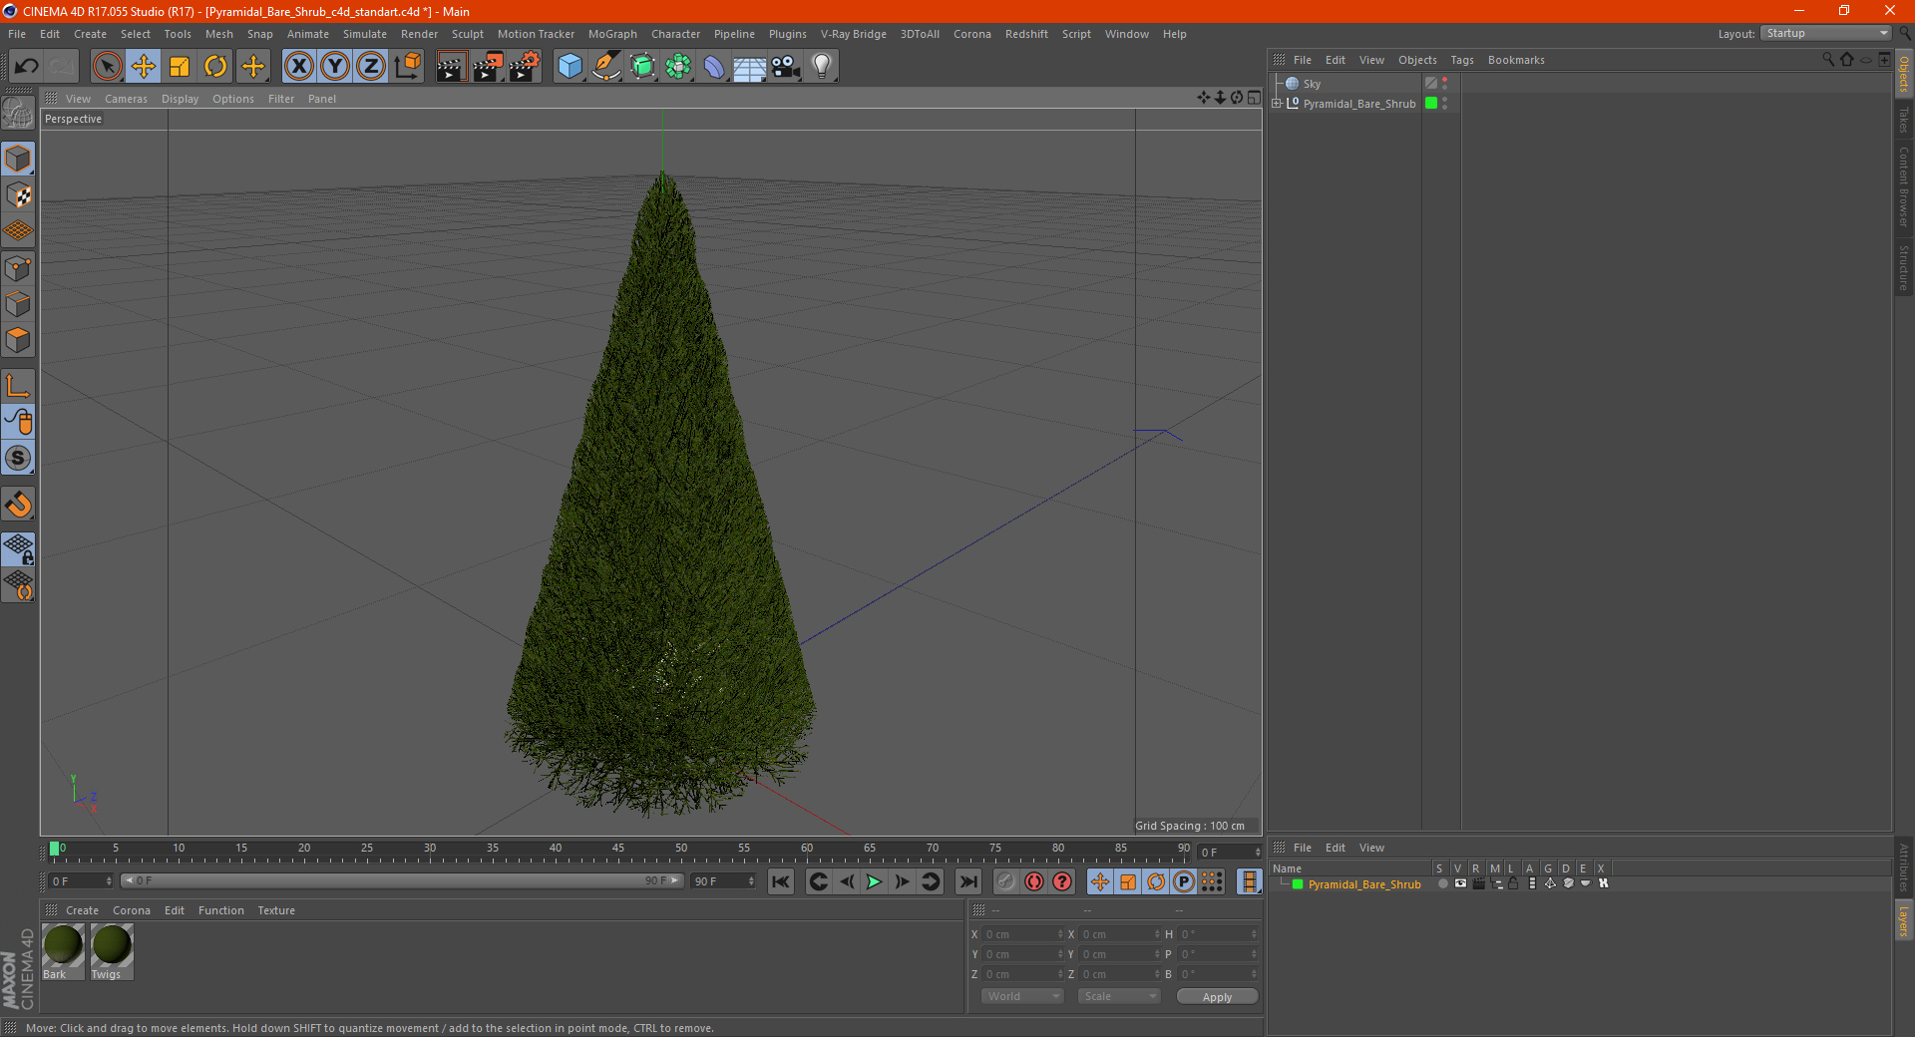Screen dimensions: 1915x1037
Task: Open the Redshift menu
Action: coord(1026,34)
